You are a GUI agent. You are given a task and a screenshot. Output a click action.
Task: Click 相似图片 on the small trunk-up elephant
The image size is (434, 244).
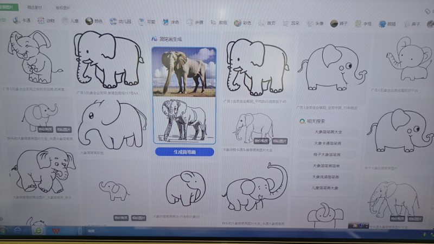pos(63,130)
